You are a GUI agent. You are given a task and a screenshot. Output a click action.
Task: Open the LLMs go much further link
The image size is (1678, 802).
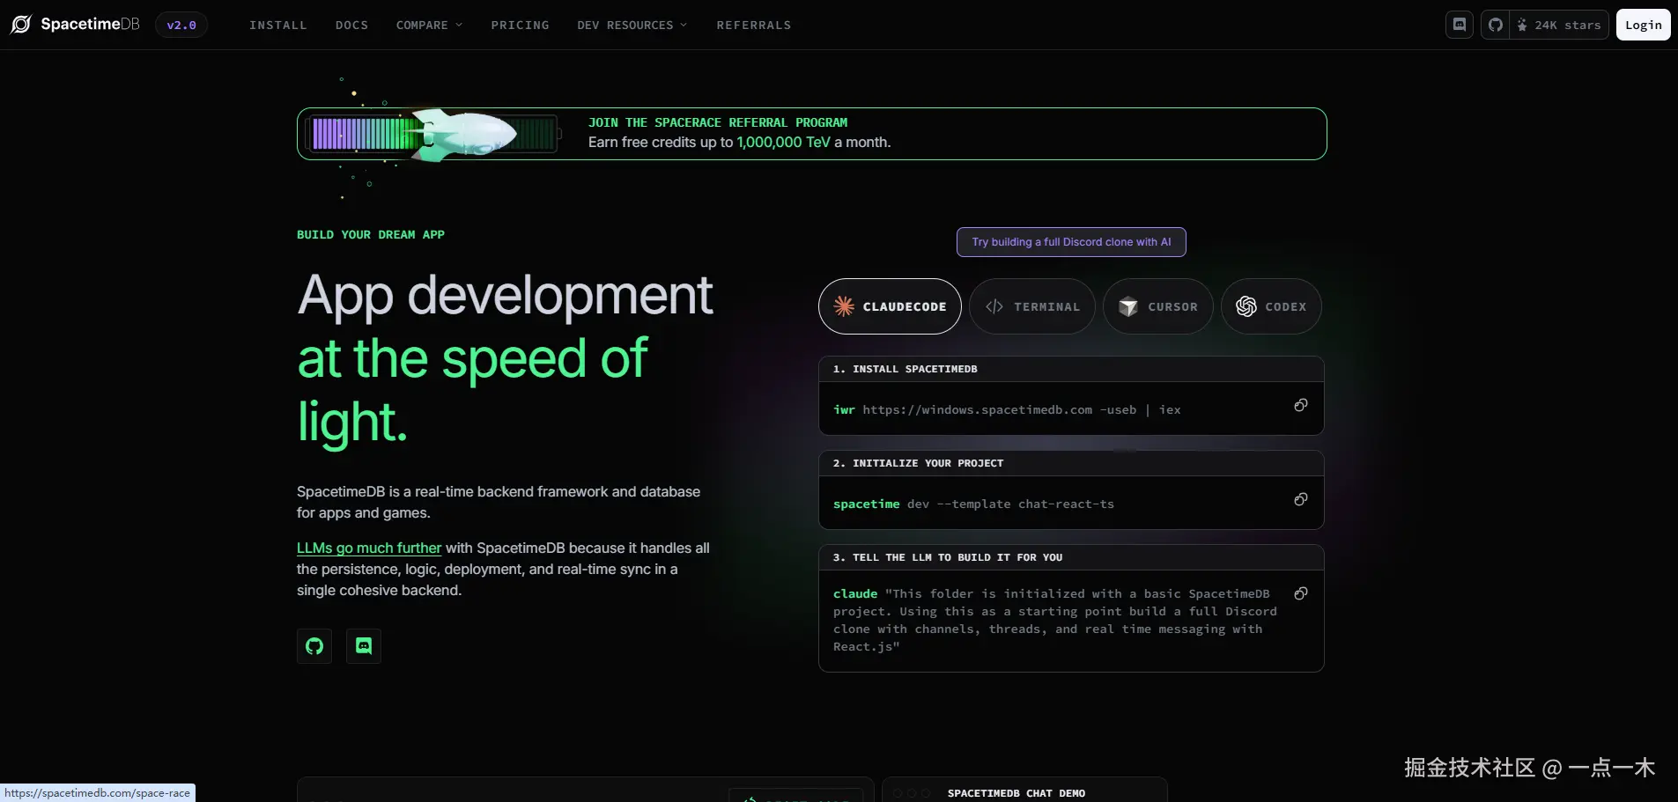pos(368,547)
